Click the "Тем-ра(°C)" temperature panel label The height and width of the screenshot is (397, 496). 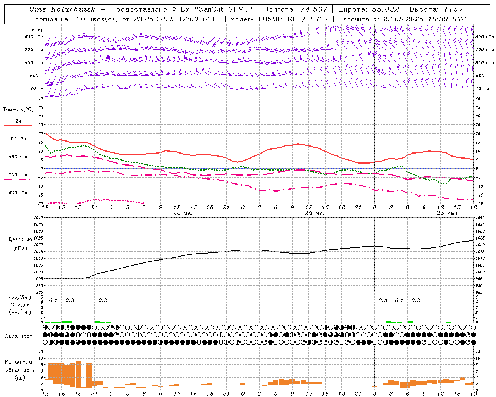point(18,110)
